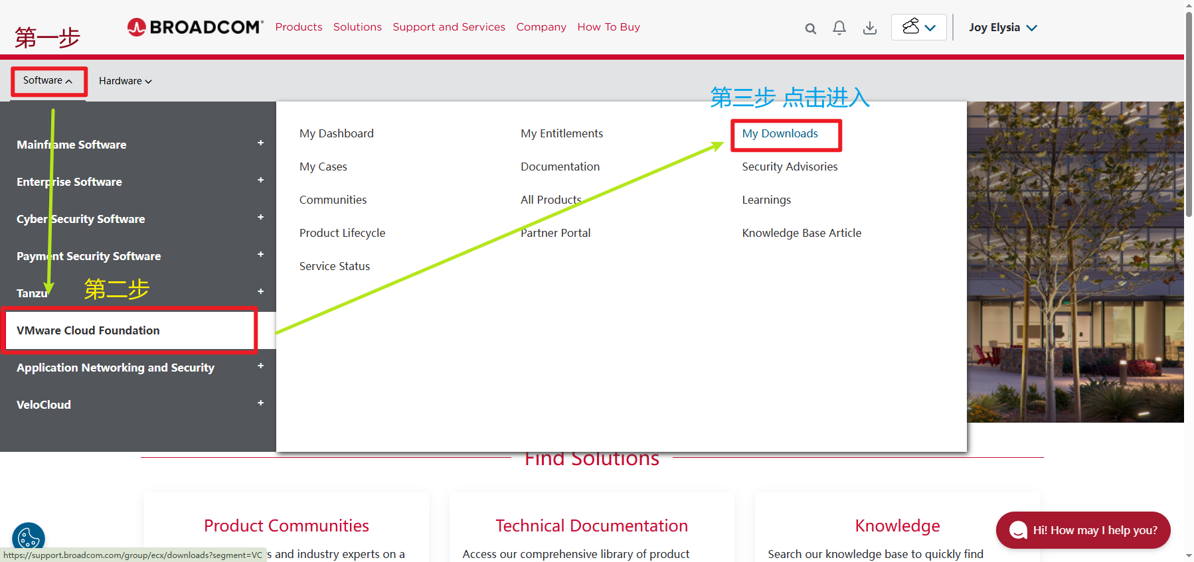Visit Communities link
The width and height of the screenshot is (1194, 562).
[333, 200]
